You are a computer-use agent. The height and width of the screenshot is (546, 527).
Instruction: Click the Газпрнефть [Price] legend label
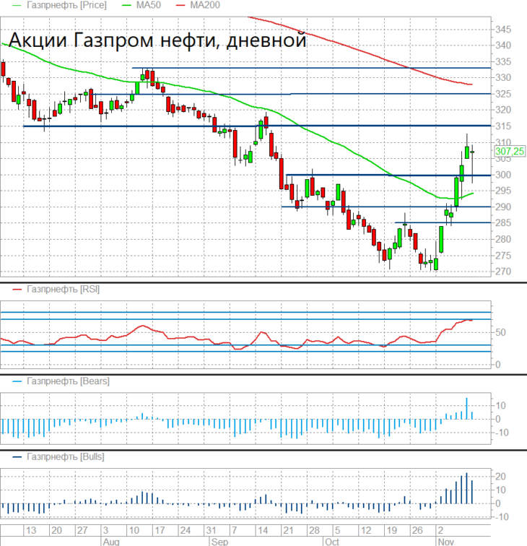66,5
